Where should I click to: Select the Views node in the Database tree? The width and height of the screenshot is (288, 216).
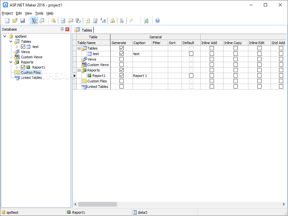pos(25,52)
